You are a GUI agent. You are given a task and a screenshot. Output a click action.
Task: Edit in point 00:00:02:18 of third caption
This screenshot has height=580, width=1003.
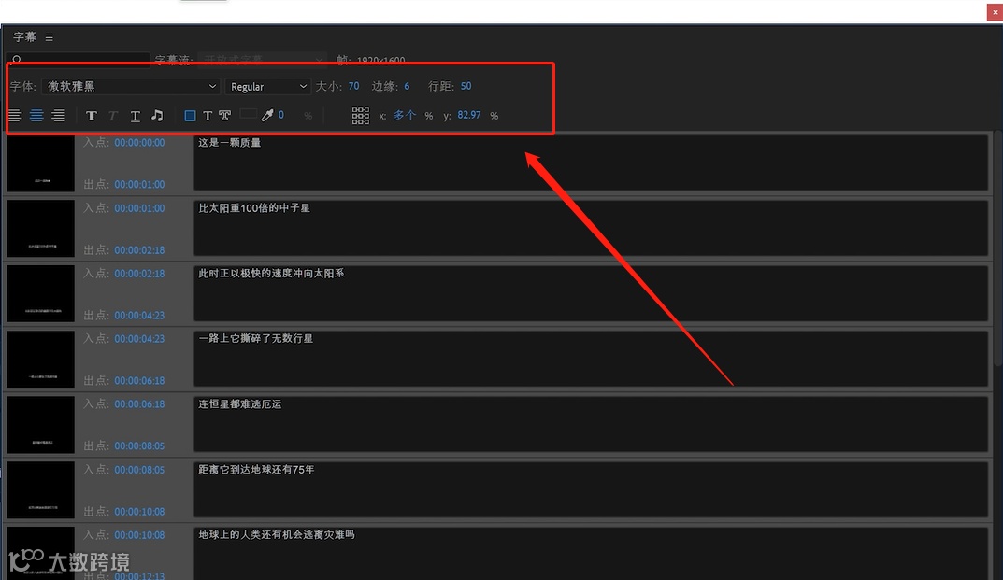139,274
